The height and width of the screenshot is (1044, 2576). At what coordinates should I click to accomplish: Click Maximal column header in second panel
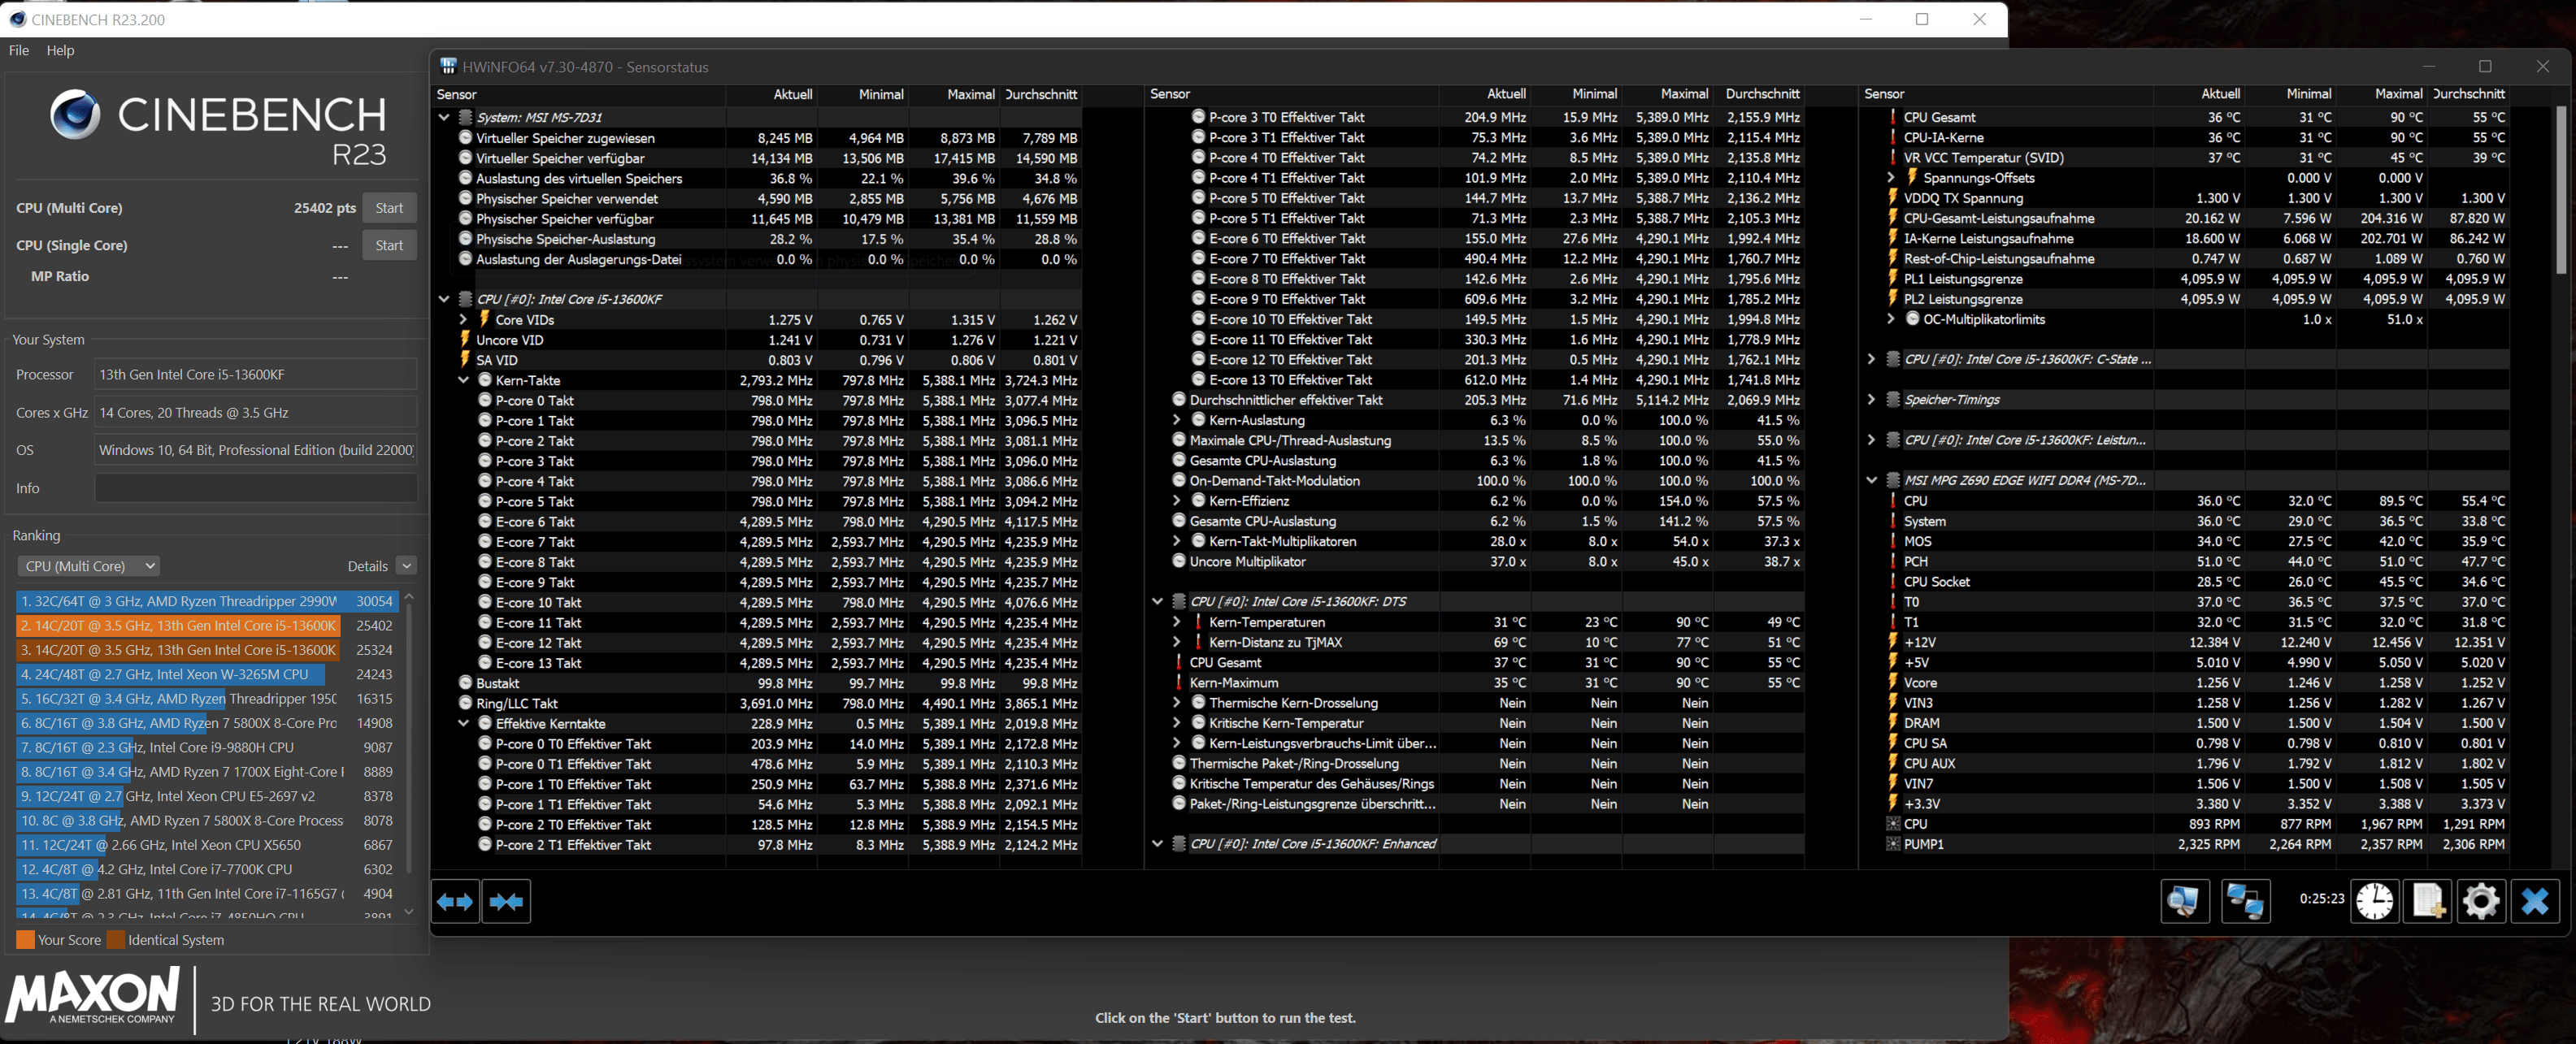point(1684,94)
